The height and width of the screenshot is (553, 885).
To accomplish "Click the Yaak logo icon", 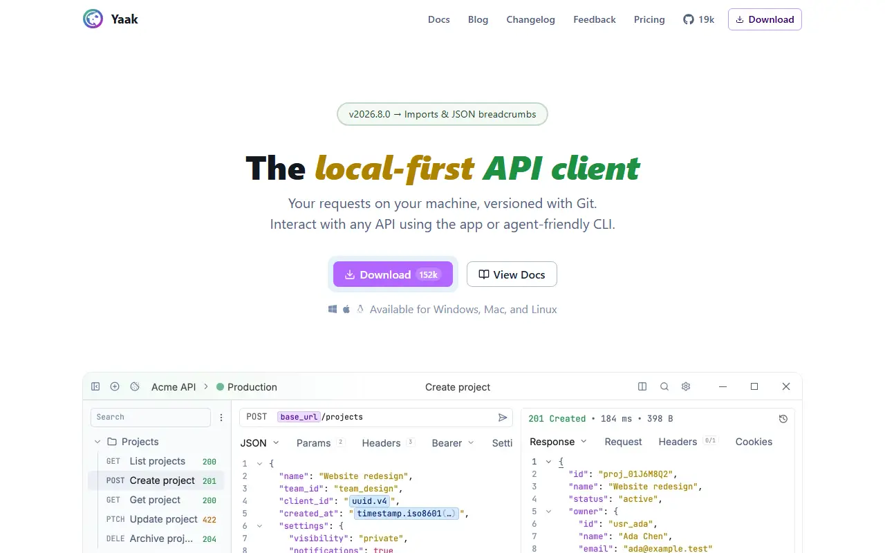I will click(93, 19).
